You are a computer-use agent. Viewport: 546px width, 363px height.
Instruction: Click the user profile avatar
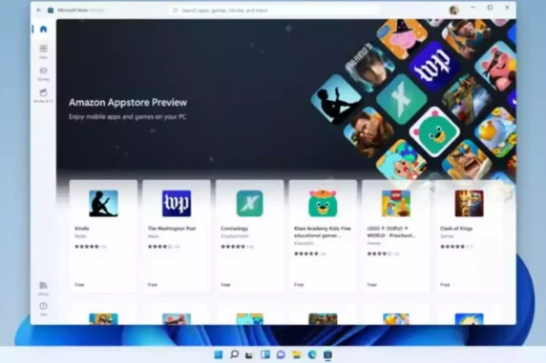tap(453, 10)
